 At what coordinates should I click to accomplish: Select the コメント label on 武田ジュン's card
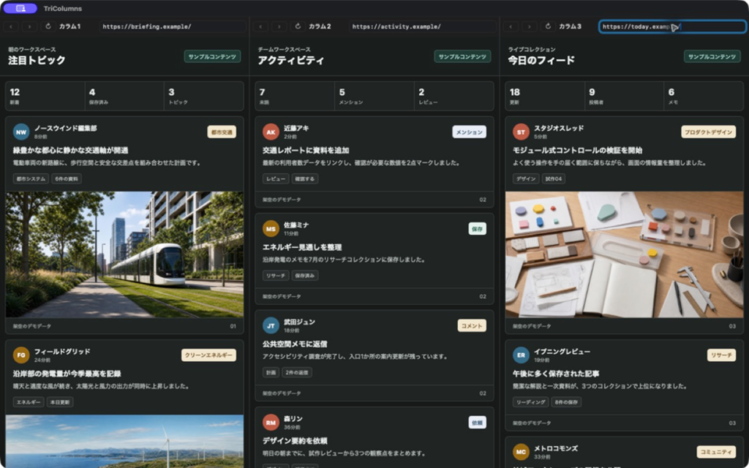point(472,325)
